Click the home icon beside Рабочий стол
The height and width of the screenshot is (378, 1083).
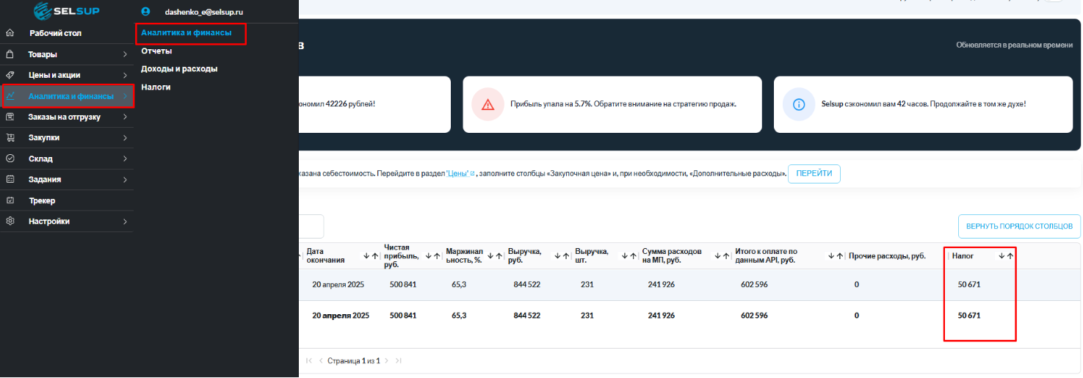coord(10,33)
